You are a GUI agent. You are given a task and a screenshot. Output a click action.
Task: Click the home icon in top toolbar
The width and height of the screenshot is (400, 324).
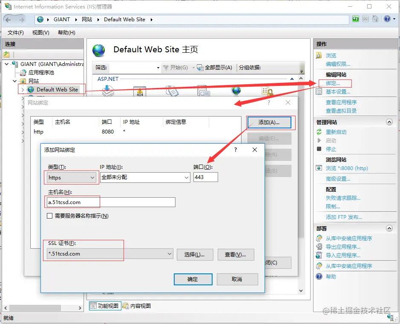click(375, 19)
